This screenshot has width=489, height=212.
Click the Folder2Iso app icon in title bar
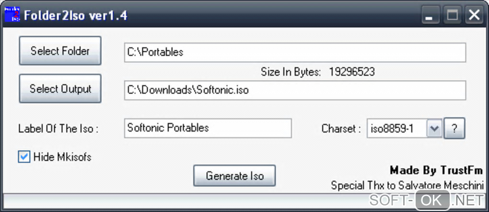tap(12, 14)
